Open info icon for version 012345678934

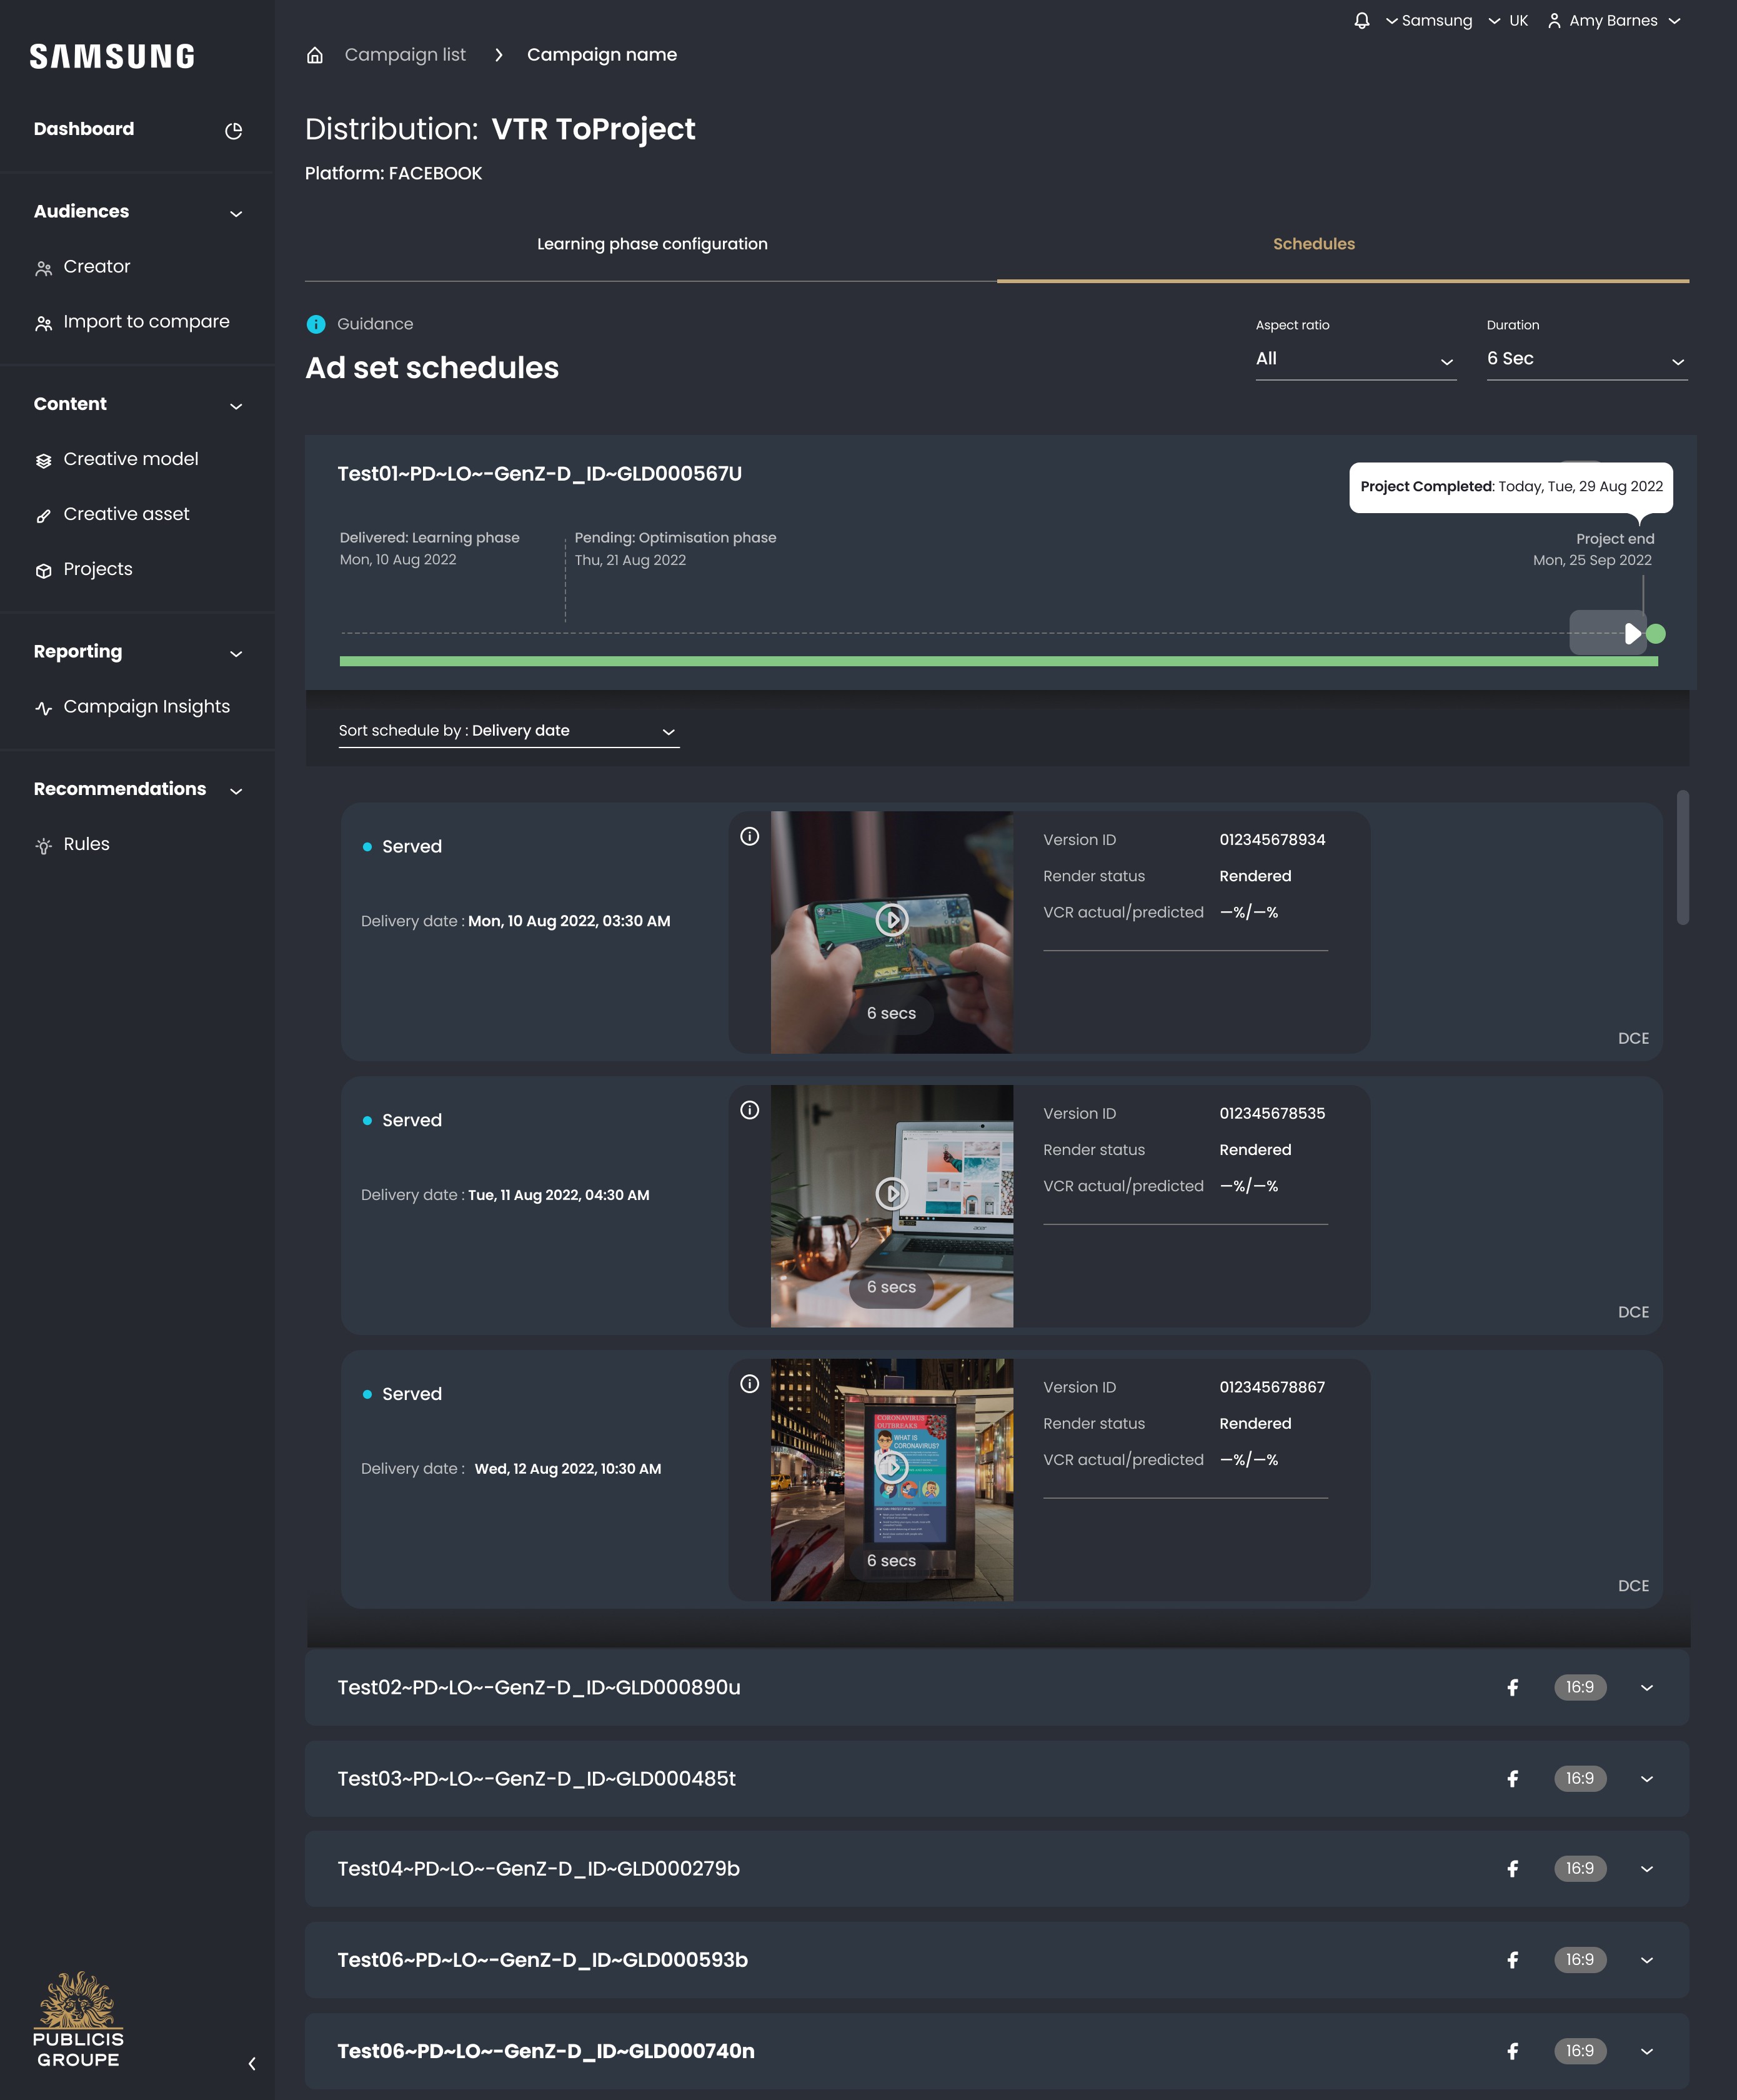coord(750,836)
